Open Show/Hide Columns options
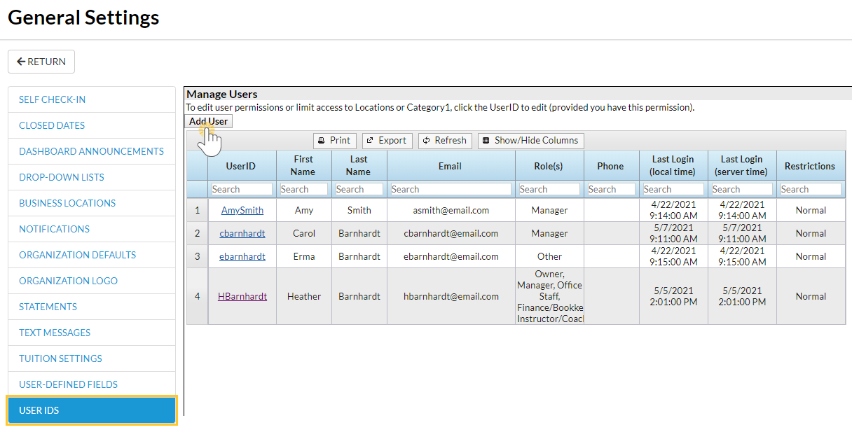 (x=531, y=141)
